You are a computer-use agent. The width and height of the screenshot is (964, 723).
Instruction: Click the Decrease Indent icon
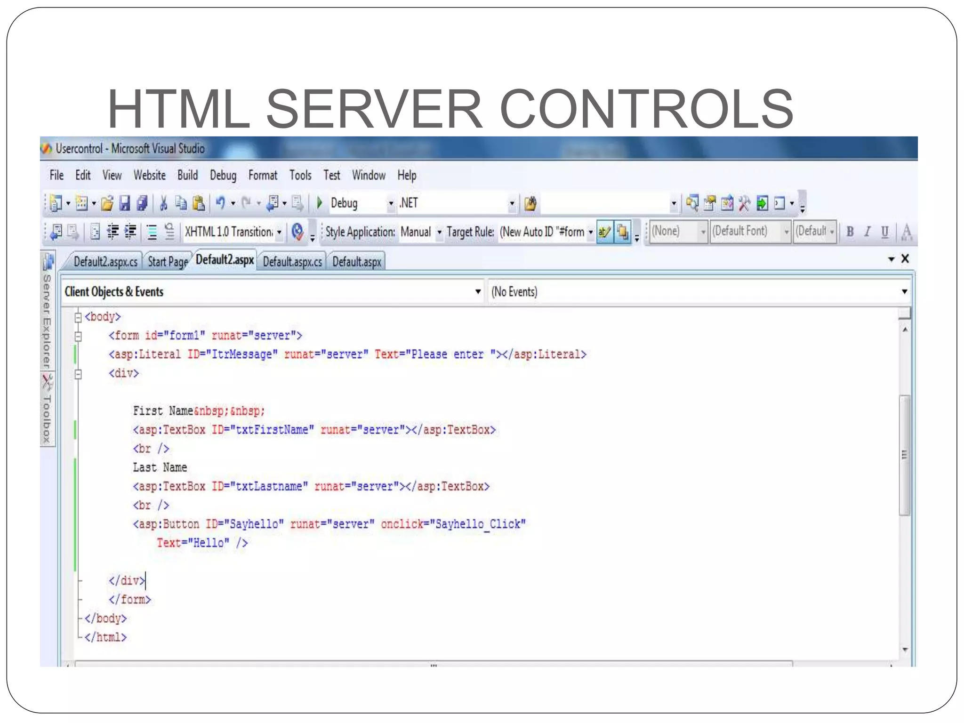coord(113,232)
